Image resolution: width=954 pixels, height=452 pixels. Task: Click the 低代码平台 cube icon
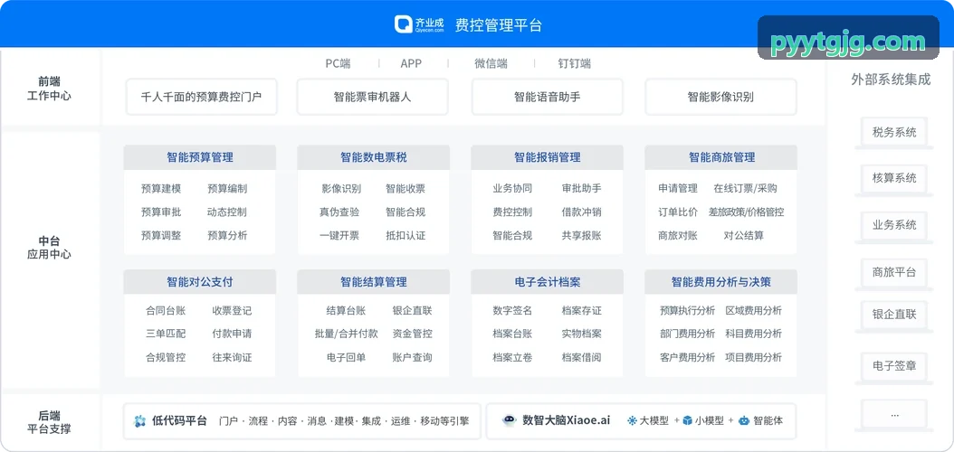[140, 421]
